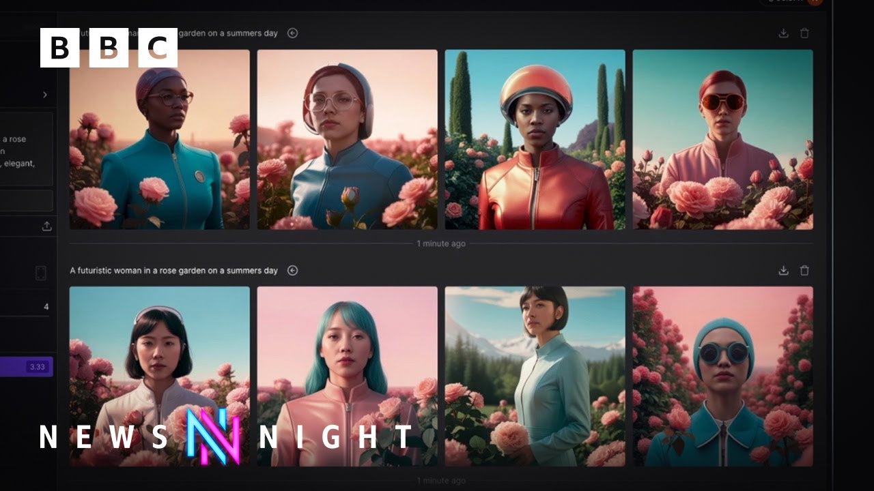Open image of woman in red leather jacket and helmet
The width and height of the screenshot is (874, 491).
point(535,139)
